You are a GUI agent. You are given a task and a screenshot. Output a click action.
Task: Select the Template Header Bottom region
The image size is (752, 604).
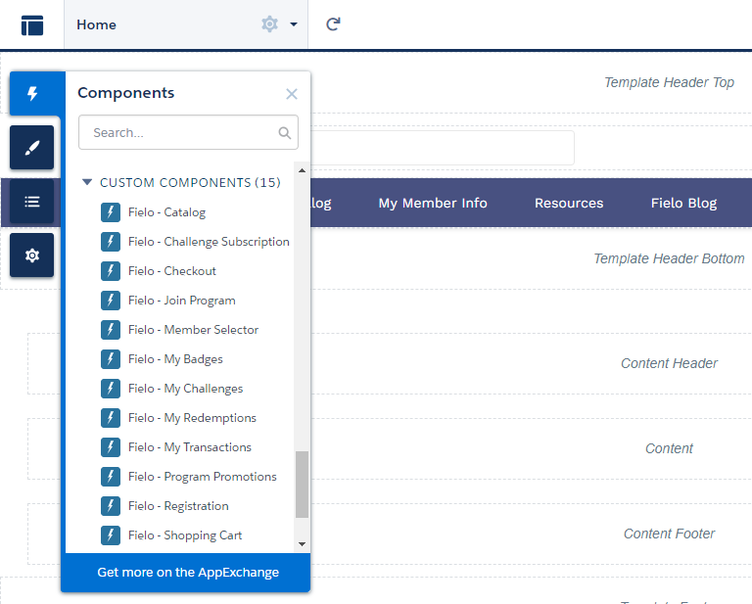(x=669, y=258)
